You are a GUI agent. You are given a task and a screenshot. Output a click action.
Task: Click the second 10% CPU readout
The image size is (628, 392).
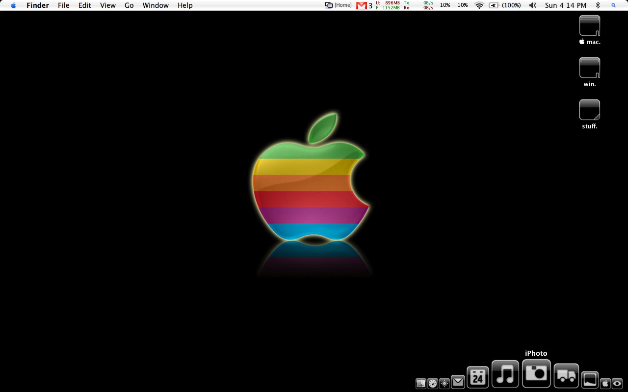463,5
